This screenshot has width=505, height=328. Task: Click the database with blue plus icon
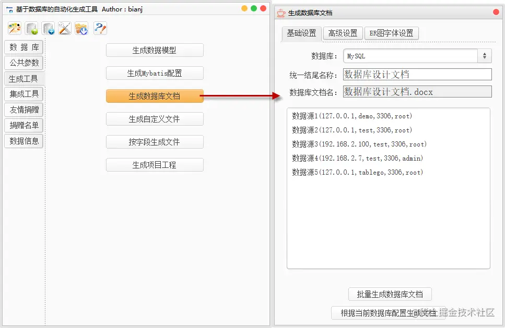pyautogui.click(x=49, y=28)
